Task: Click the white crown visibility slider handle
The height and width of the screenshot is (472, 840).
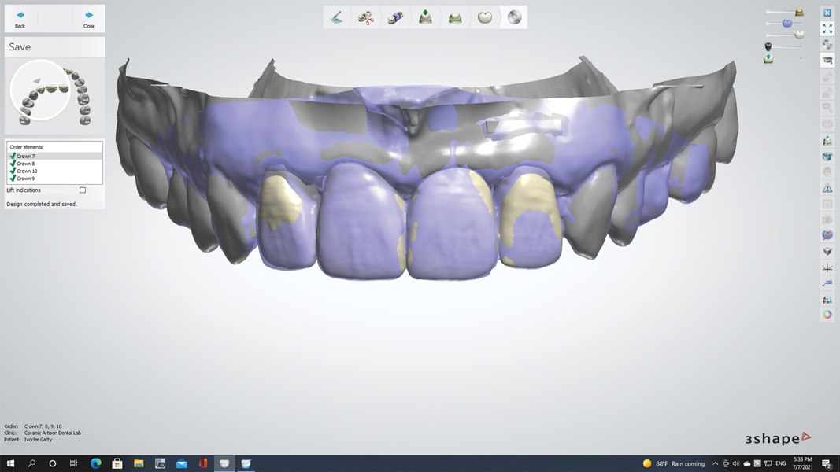Action: [799, 35]
